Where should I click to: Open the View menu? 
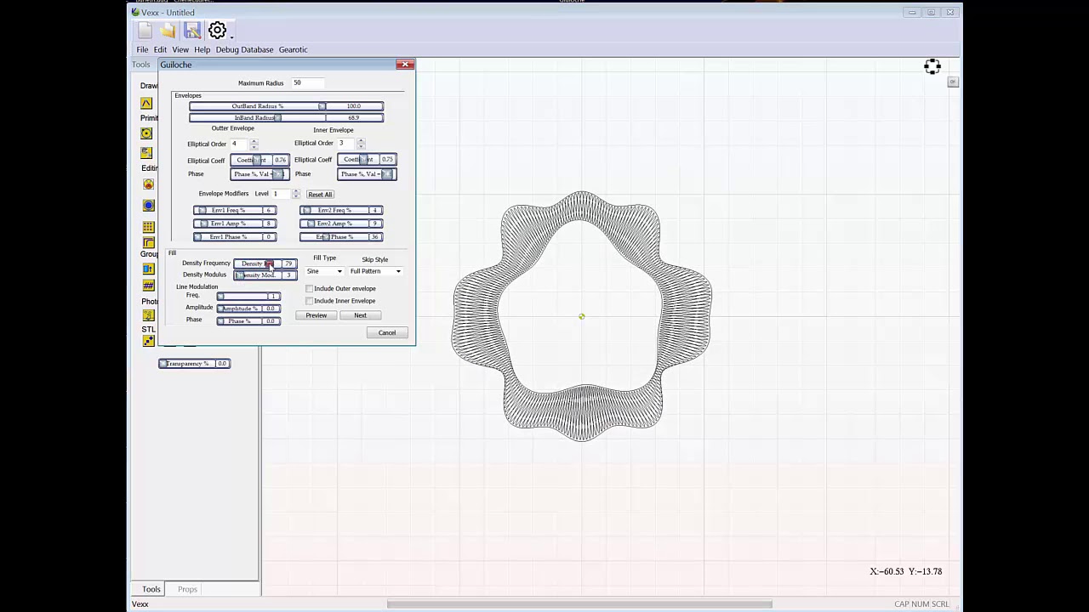pos(180,49)
